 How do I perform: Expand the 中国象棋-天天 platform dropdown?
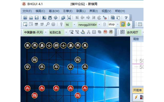pos(46,32)
